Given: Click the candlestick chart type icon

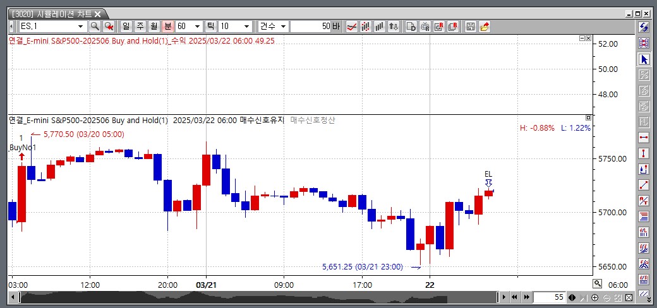Looking at the screenshot, I should click(366, 27).
